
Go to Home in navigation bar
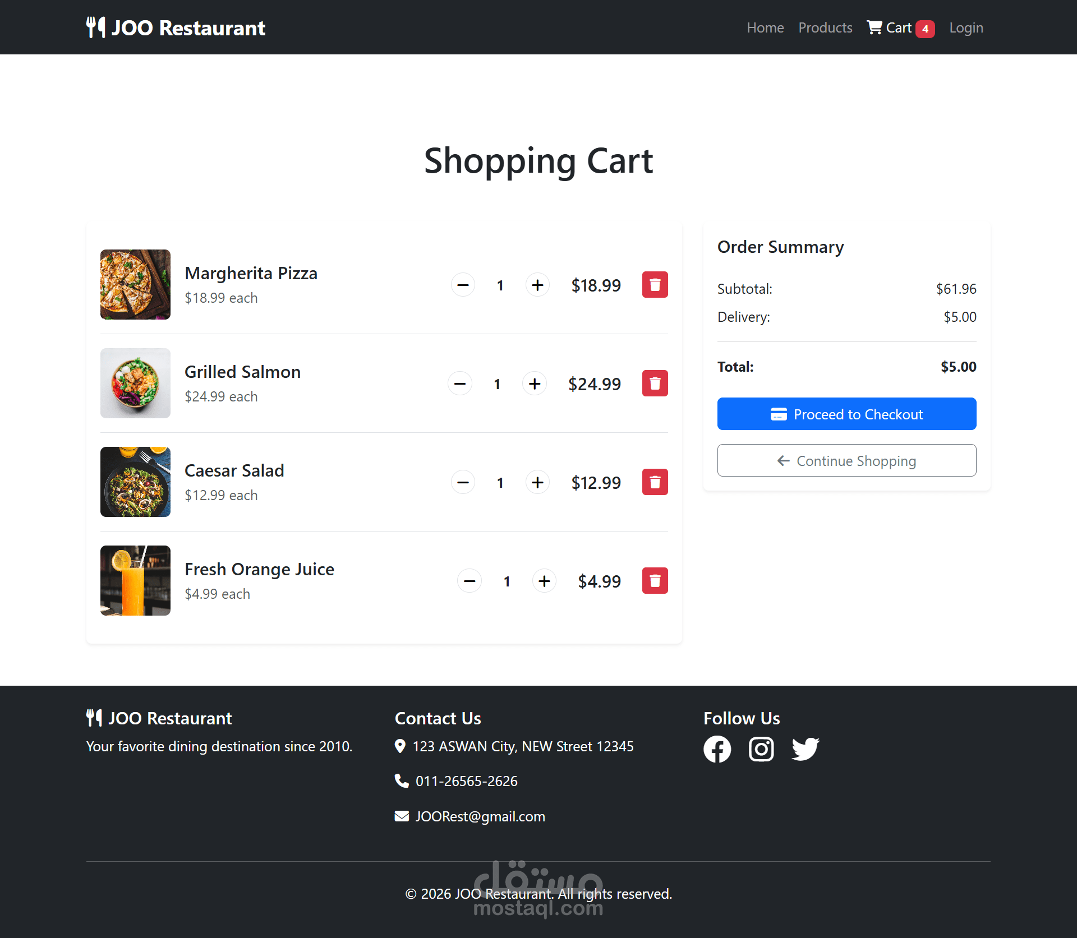[765, 27]
